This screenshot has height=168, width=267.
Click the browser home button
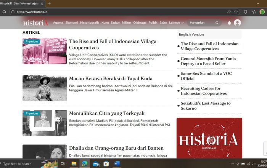4,12
